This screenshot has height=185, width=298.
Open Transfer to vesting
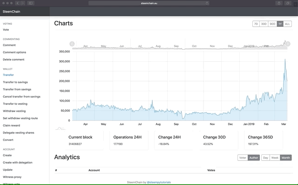coord(15,104)
